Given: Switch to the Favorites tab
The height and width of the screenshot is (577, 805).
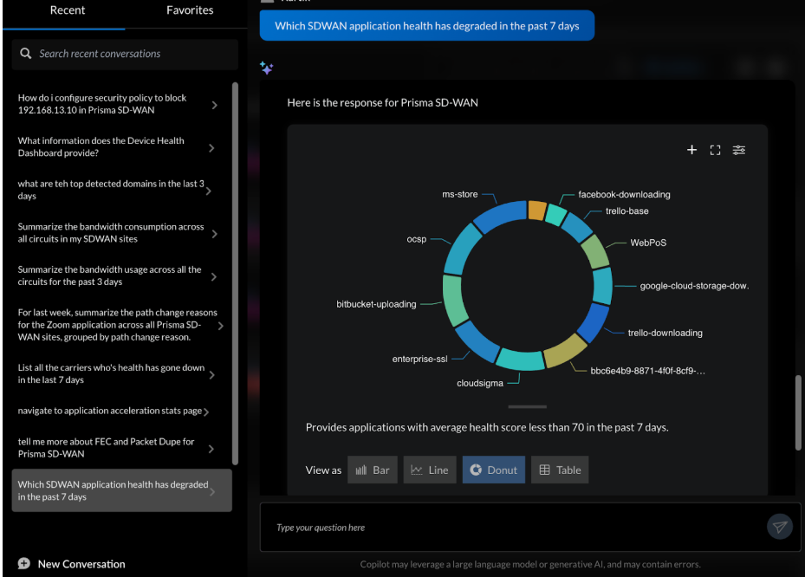Looking at the screenshot, I should coord(189,10).
